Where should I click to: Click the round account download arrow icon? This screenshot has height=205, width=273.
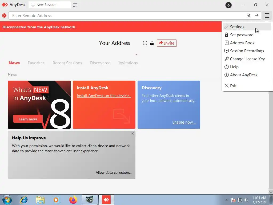[228, 5]
